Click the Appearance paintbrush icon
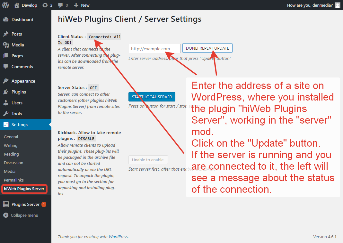The width and height of the screenshot is (343, 243). [6, 81]
